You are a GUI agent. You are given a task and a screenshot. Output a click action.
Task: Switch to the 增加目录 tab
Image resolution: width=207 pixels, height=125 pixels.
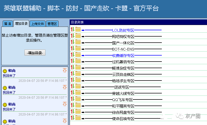coord(21,23)
